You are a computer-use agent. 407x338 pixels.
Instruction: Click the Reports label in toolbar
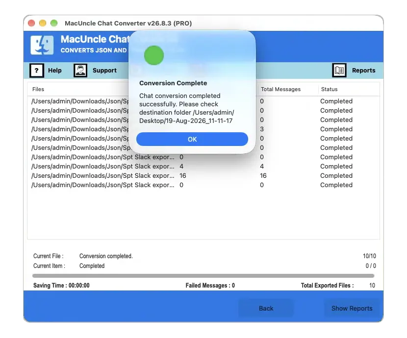pos(364,70)
